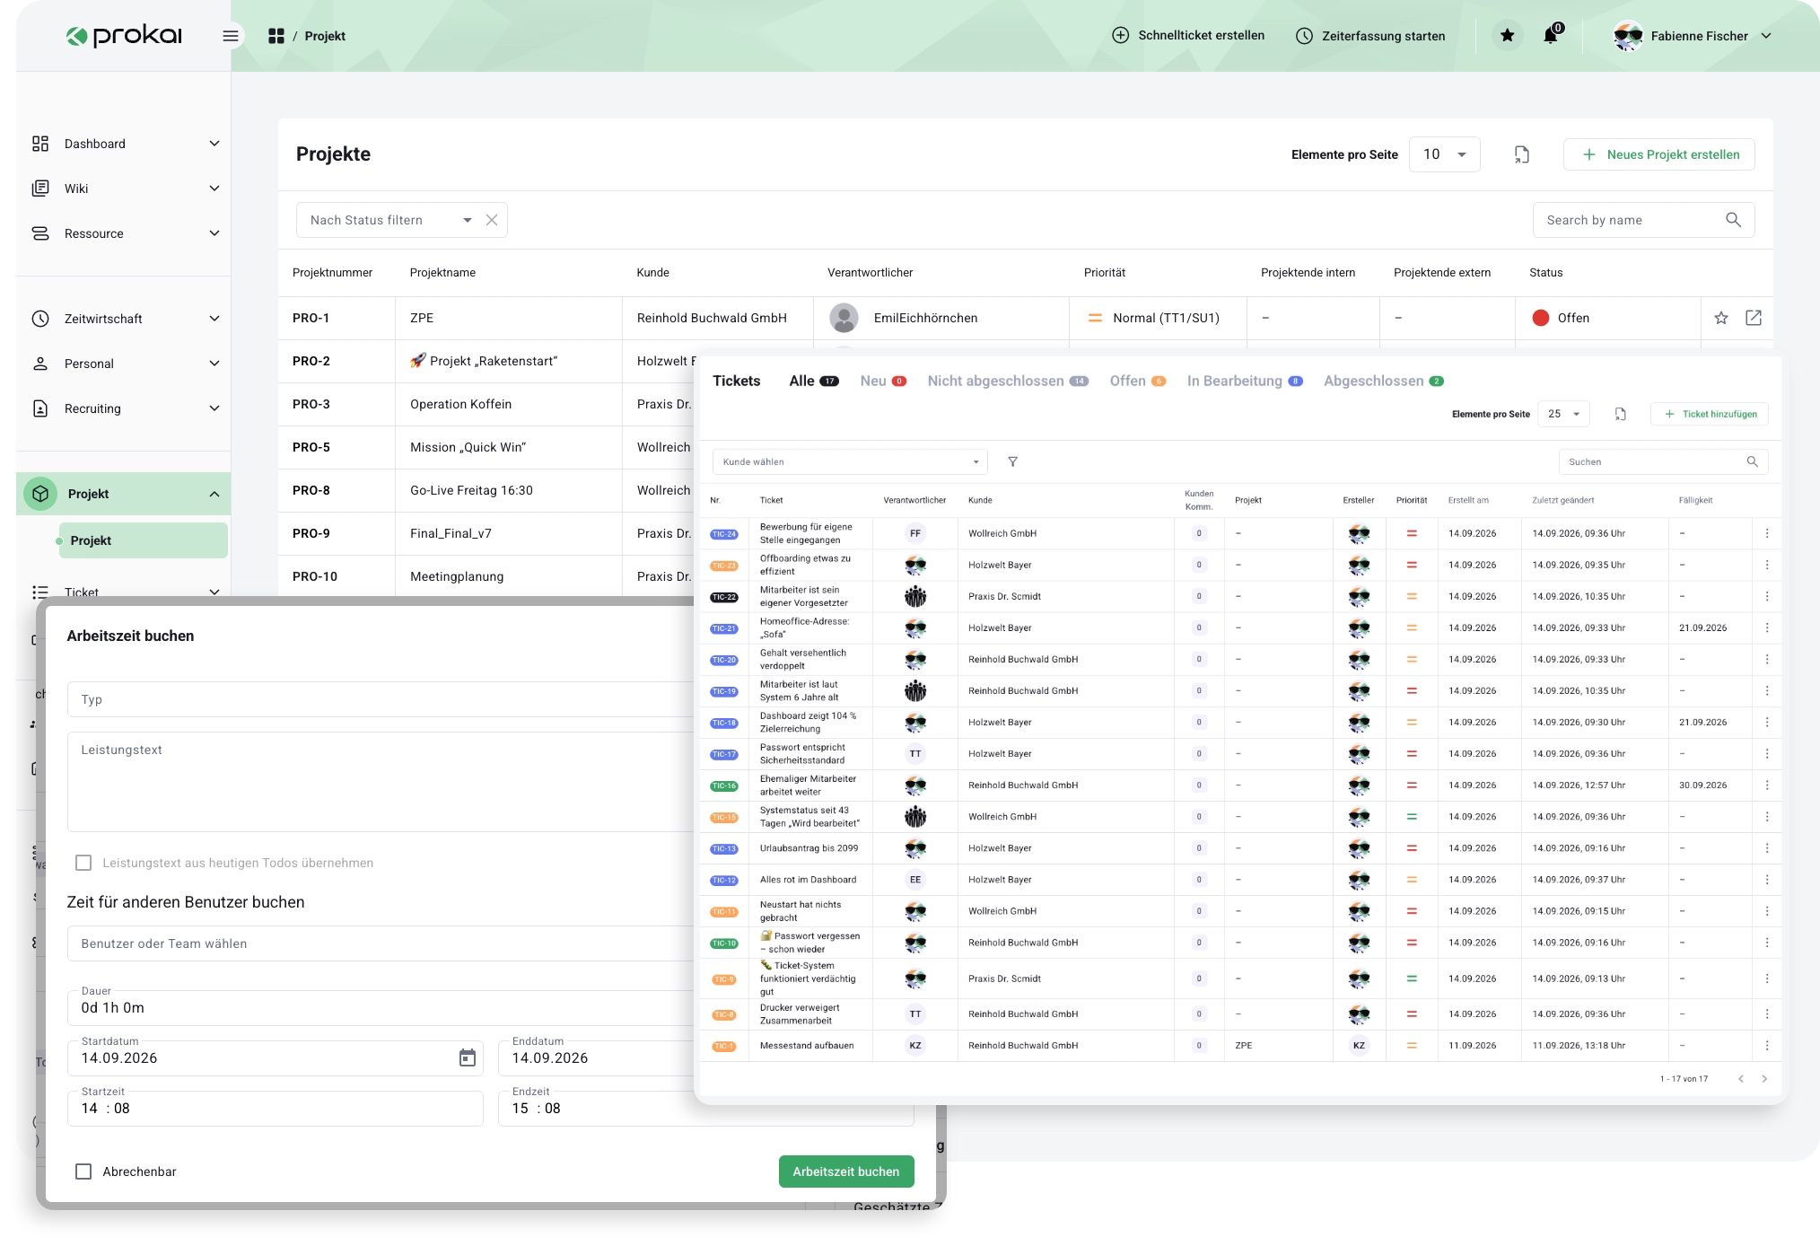Select the Projekt sub-item in sidebar
1820x1246 pixels.
(x=143, y=540)
